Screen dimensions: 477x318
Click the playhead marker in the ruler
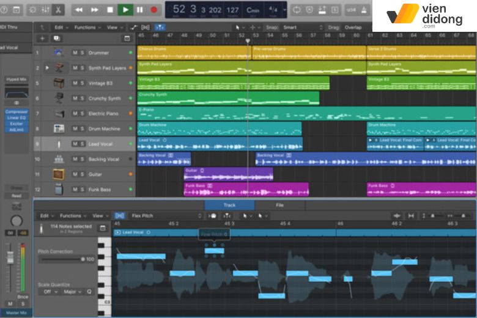point(248,41)
